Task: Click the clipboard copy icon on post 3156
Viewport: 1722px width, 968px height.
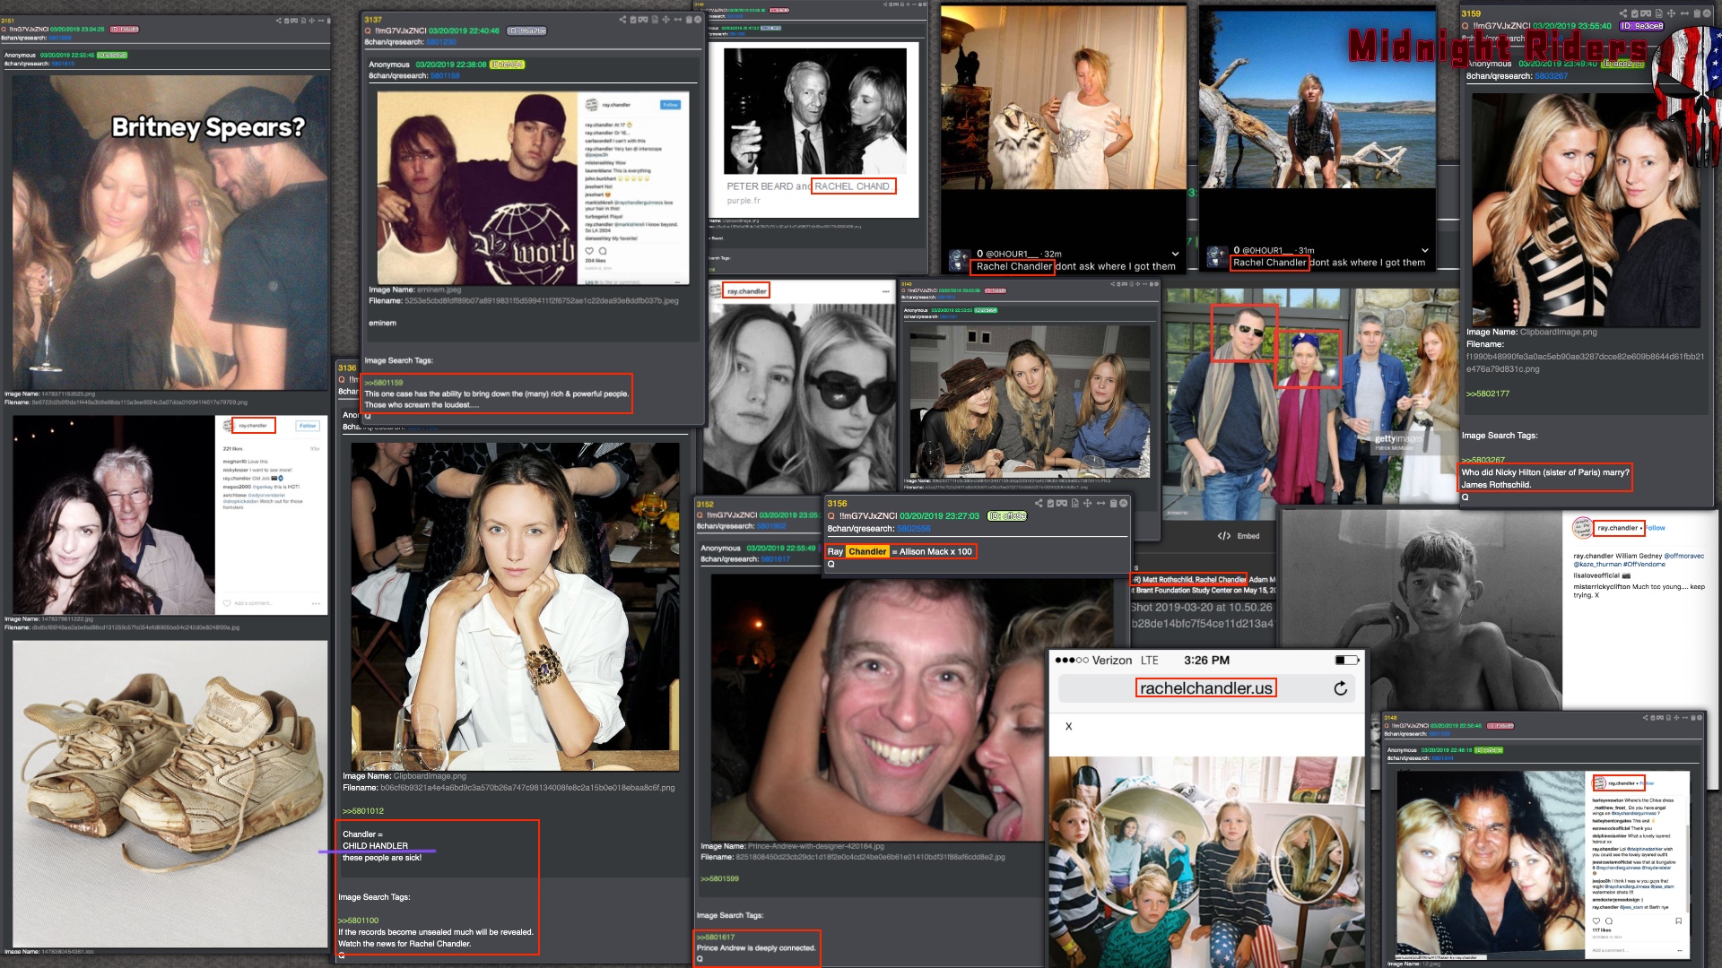Action: point(1114,503)
